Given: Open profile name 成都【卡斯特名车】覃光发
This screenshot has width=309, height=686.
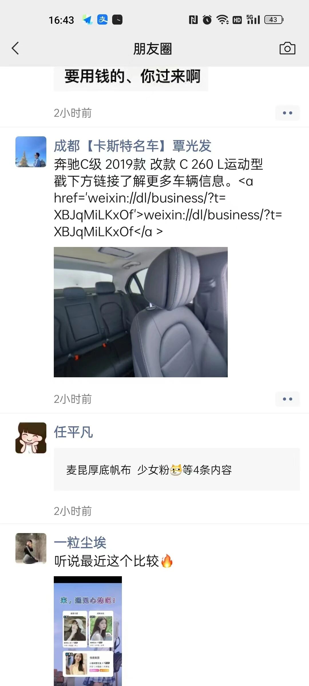Looking at the screenshot, I should 132,146.
